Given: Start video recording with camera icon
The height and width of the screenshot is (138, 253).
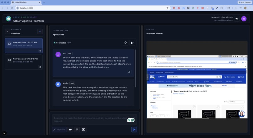Looking at the screenshot, I should 70,130.
